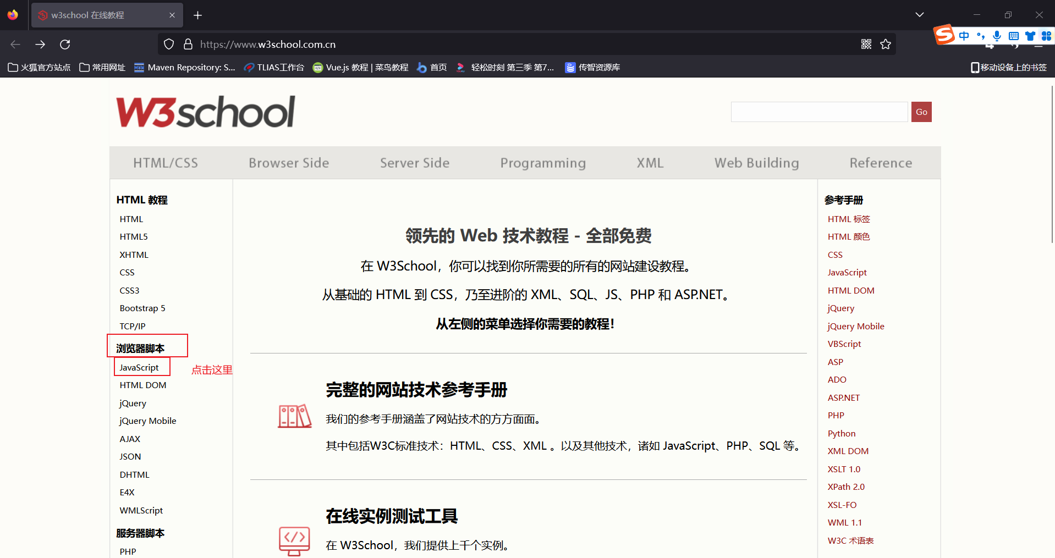Viewport: 1055px width, 558px height.
Task: Open Sogou toolbox grid icon
Action: [1046, 36]
